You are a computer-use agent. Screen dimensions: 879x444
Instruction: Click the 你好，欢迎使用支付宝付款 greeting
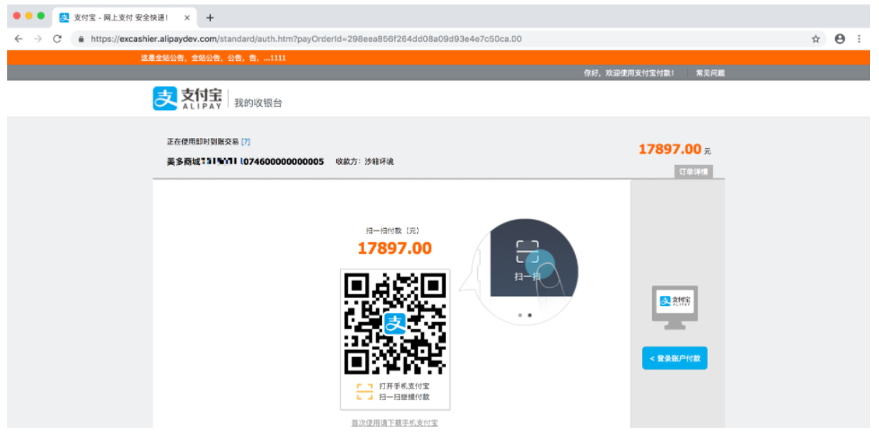(x=629, y=73)
